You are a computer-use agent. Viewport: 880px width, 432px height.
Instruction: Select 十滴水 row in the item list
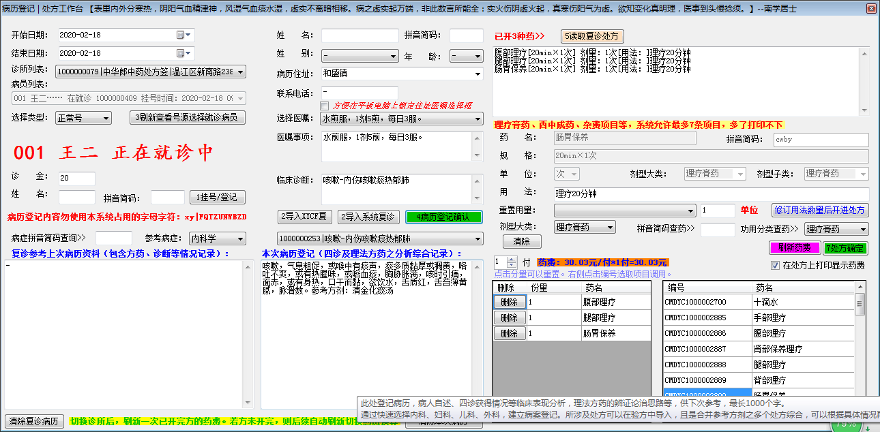(765, 302)
